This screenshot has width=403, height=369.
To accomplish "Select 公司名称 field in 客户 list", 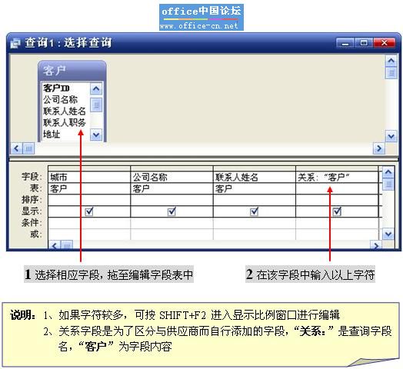I will [61, 99].
